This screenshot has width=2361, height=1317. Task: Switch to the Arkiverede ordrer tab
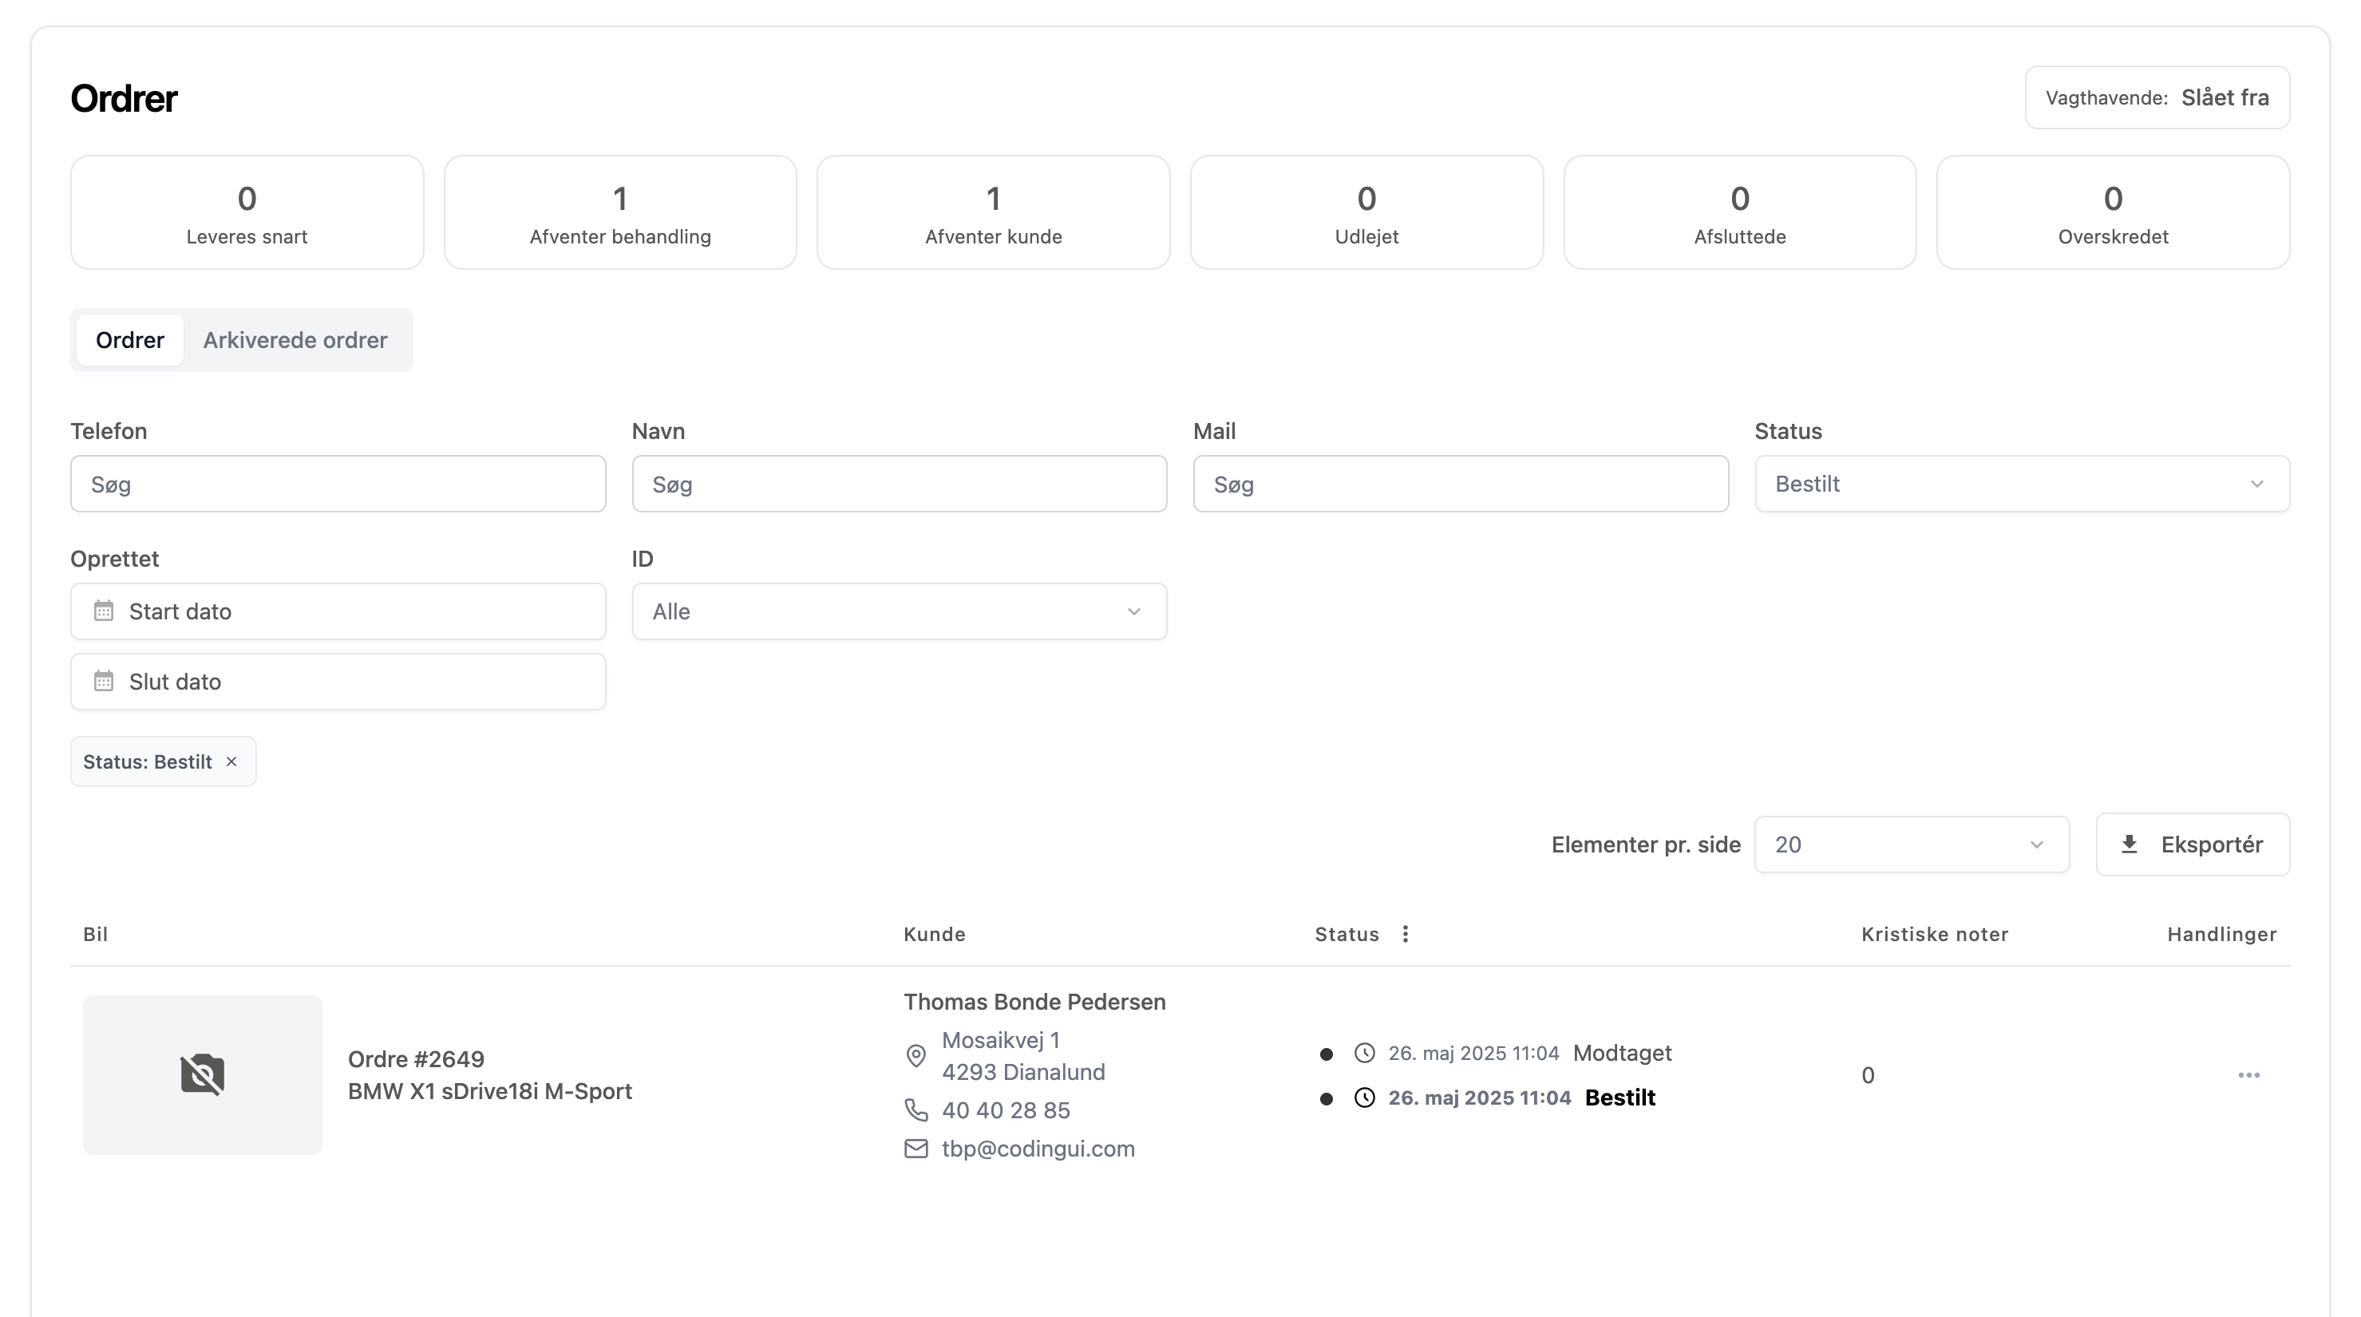[295, 340]
